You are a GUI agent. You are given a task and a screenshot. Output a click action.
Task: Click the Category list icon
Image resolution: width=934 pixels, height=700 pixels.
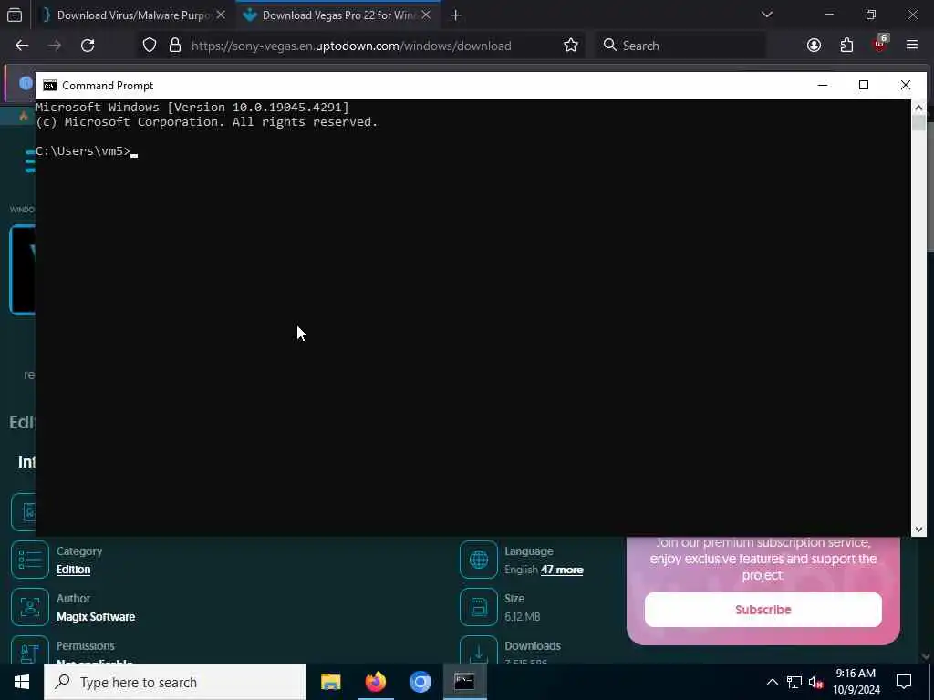pyautogui.click(x=30, y=560)
